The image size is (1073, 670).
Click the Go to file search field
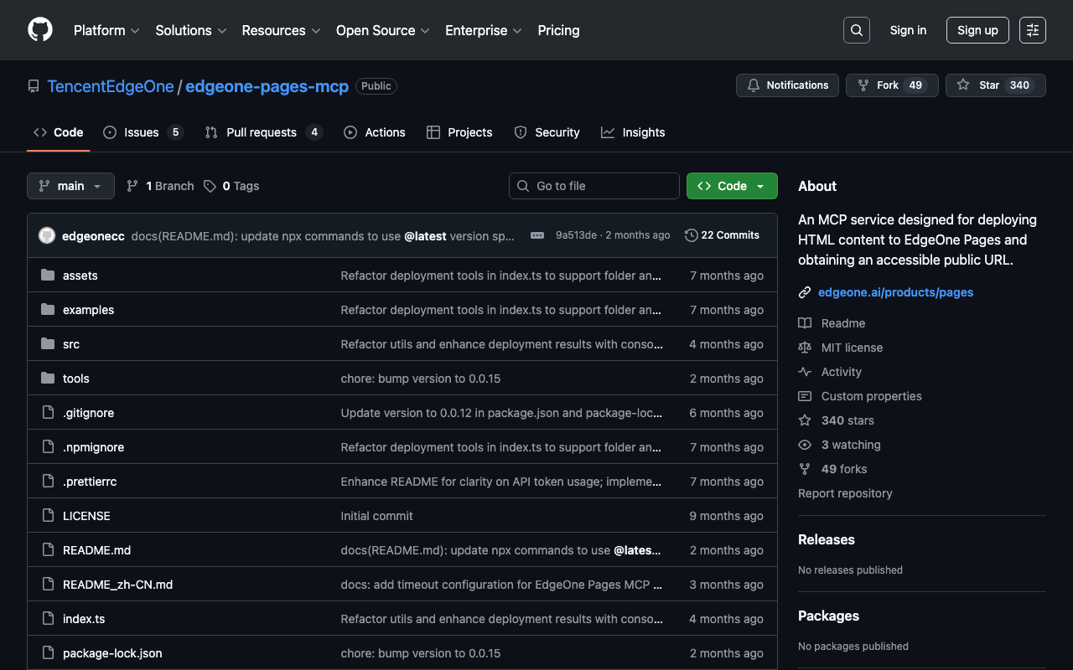594,186
